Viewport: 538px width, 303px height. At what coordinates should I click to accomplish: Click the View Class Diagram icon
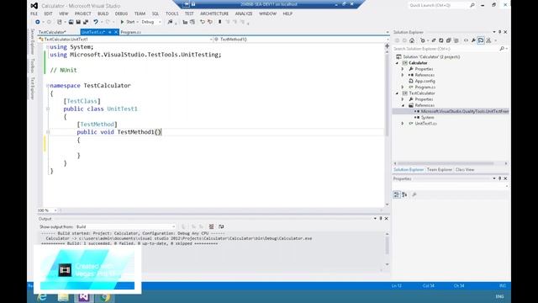[488, 40]
